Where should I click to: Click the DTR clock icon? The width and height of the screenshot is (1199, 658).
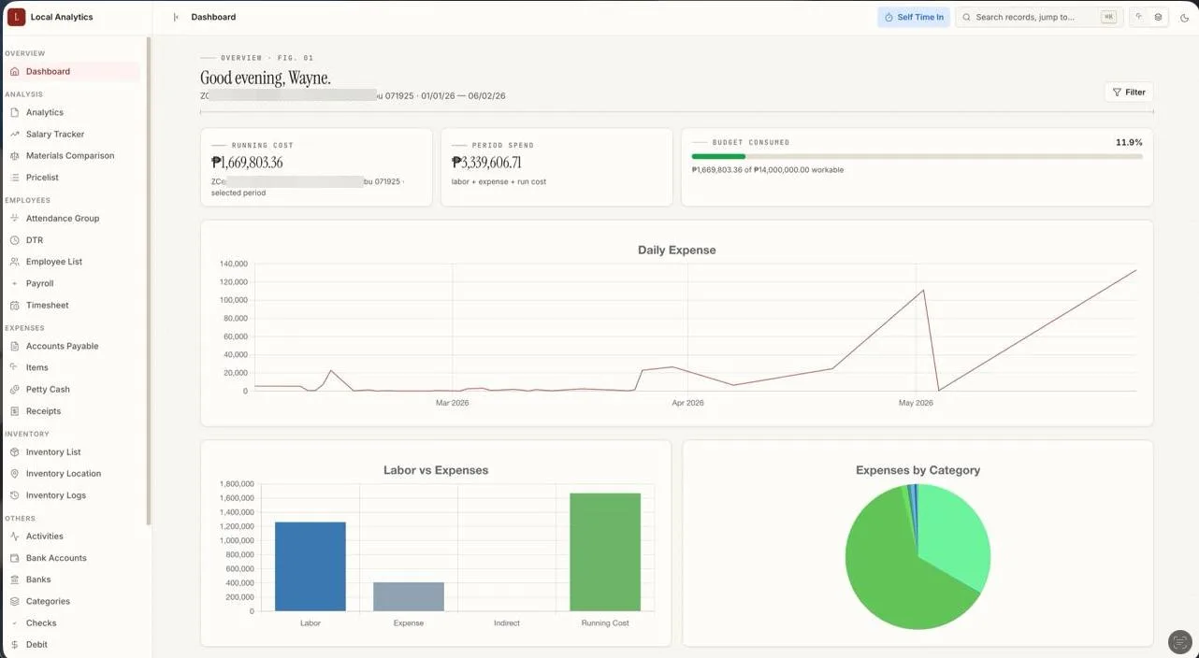click(15, 240)
